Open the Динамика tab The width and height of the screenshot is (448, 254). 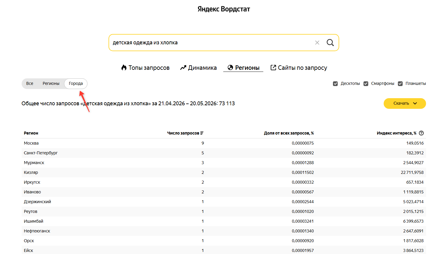[x=198, y=68]
